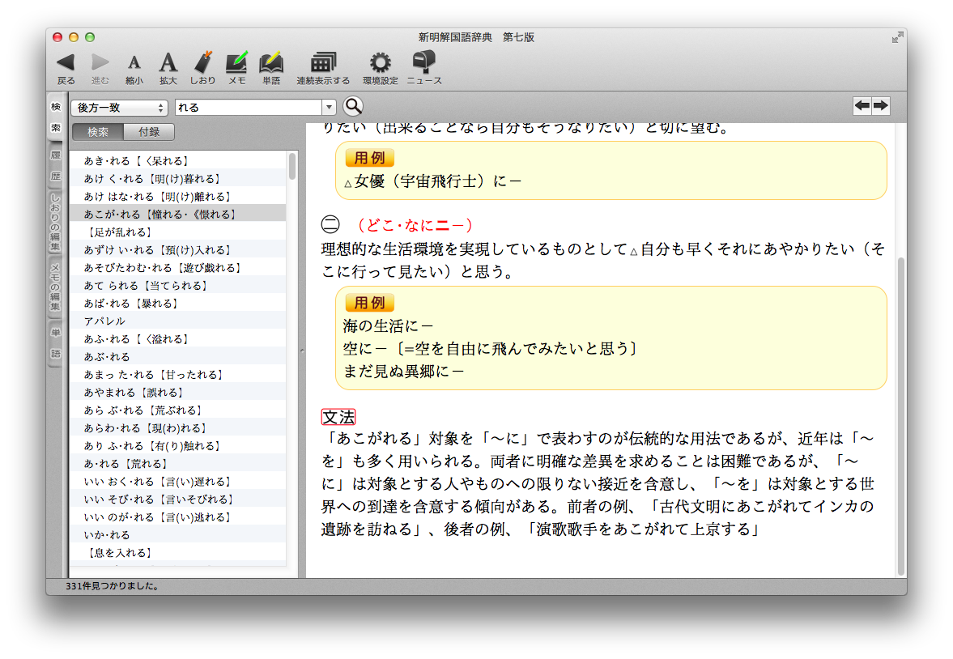Switch to the 付録 segment
The height and width of the screenshot is (659, 953).
tap(149, 132)
